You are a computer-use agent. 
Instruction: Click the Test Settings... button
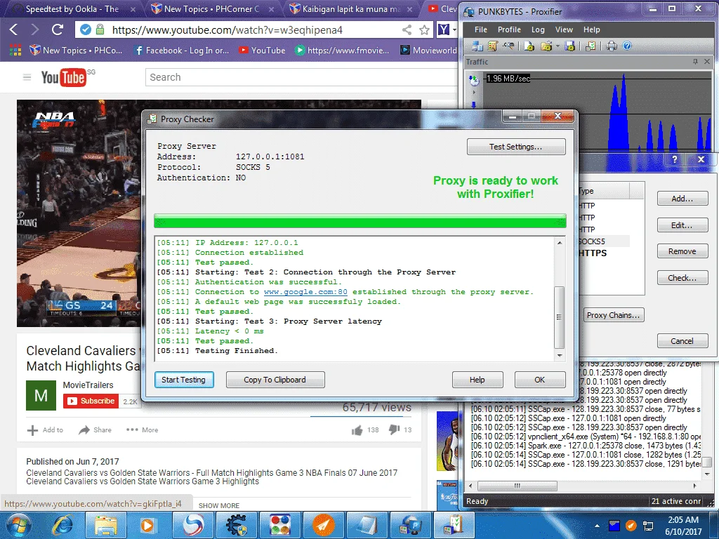516,147
